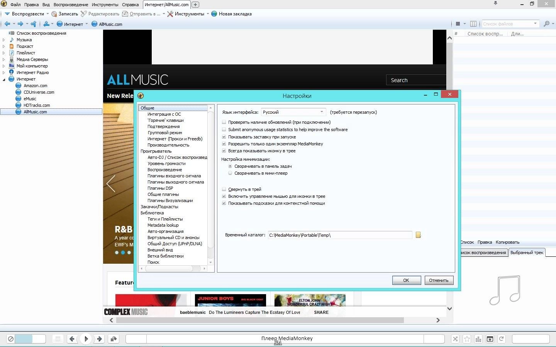
Task: Click the Копировать link in right panel
Action: [507, 242]
